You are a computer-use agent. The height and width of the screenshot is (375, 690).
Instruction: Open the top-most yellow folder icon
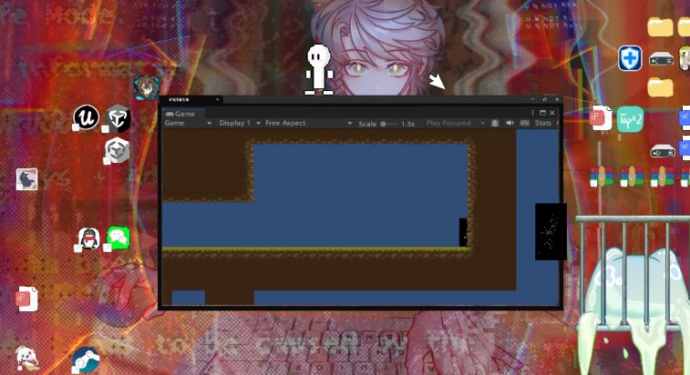660,26
